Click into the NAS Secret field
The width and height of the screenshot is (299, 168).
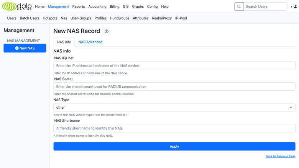click(174, 86)
